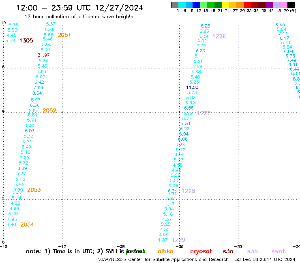Click the 7.66 wave height value
This screenshot has width=300, height=263.
point(38,88)
